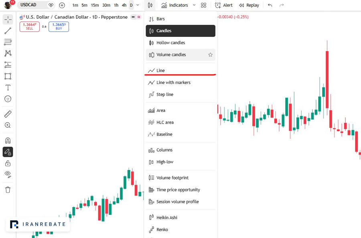The width and height of the screenshot is (361, 238).
Task: Open the chart type candles dropdown
Action: 150,5
